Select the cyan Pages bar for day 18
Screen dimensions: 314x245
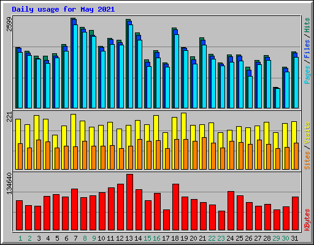pos(177,71)
